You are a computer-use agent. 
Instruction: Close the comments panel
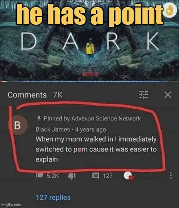pos(168,95)
